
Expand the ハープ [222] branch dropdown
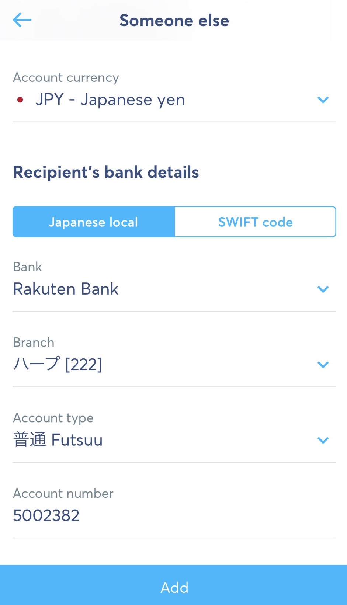point(58,365)
